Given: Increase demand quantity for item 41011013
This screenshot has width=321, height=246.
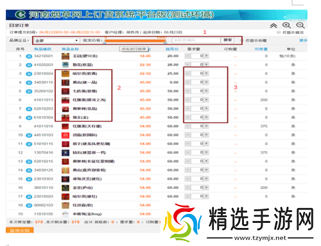Looking at the screenshot, I should click(x=206, y=100).
